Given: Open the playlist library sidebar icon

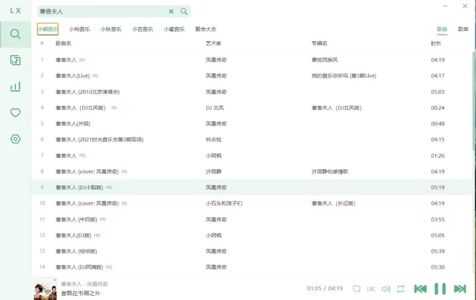Looking at the screenshot, I should (x=15, y=60).
